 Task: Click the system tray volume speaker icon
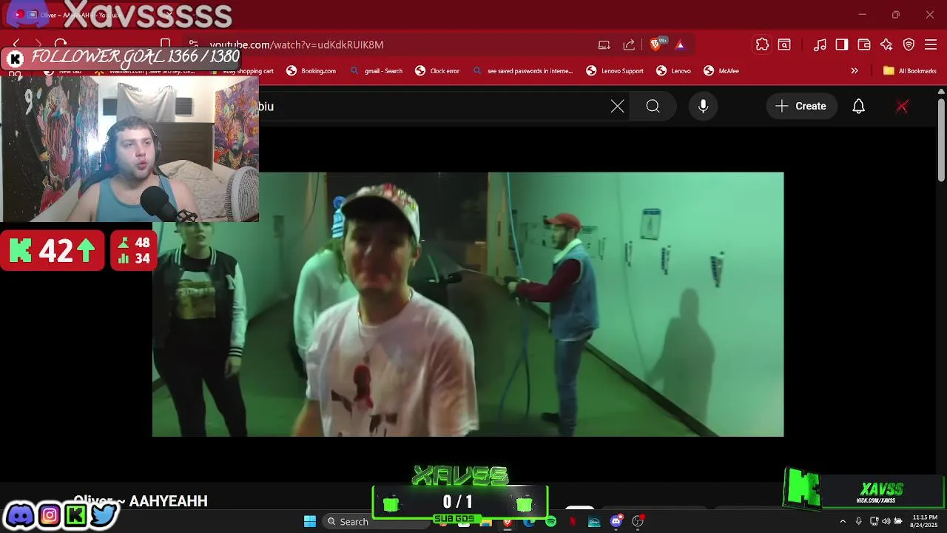(x=886, y=521)
